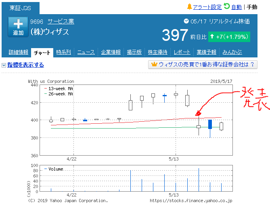The width and height of the screenshot is (270, 207).
Task: Click the stock code 9696
Action: click(37, 21)
